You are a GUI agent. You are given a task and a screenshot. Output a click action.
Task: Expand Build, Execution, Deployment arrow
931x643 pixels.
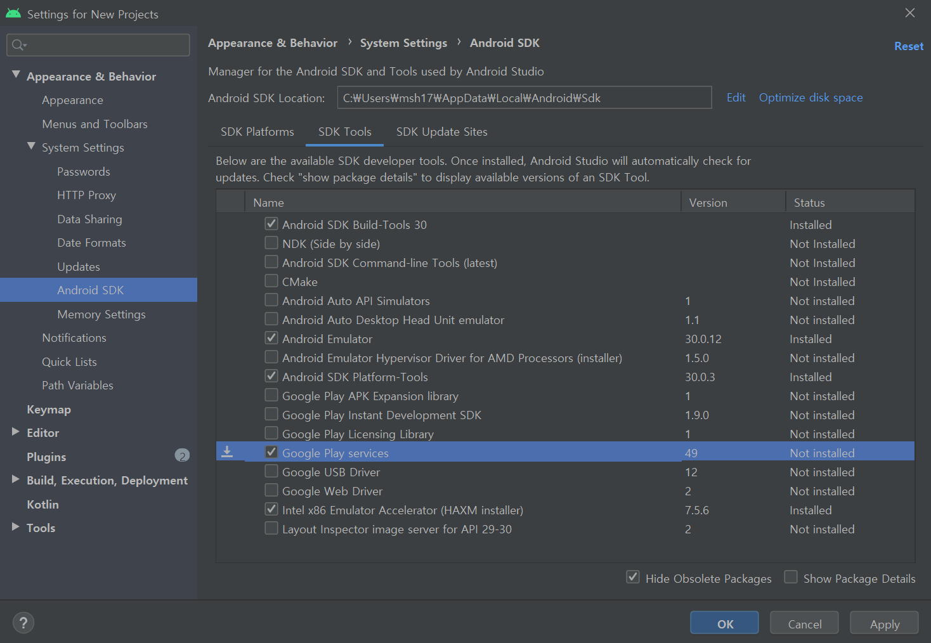16,479
